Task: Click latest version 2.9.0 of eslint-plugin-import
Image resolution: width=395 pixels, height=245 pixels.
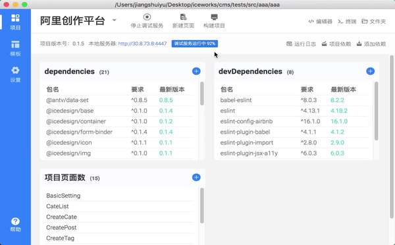Action: click(337, 142)
